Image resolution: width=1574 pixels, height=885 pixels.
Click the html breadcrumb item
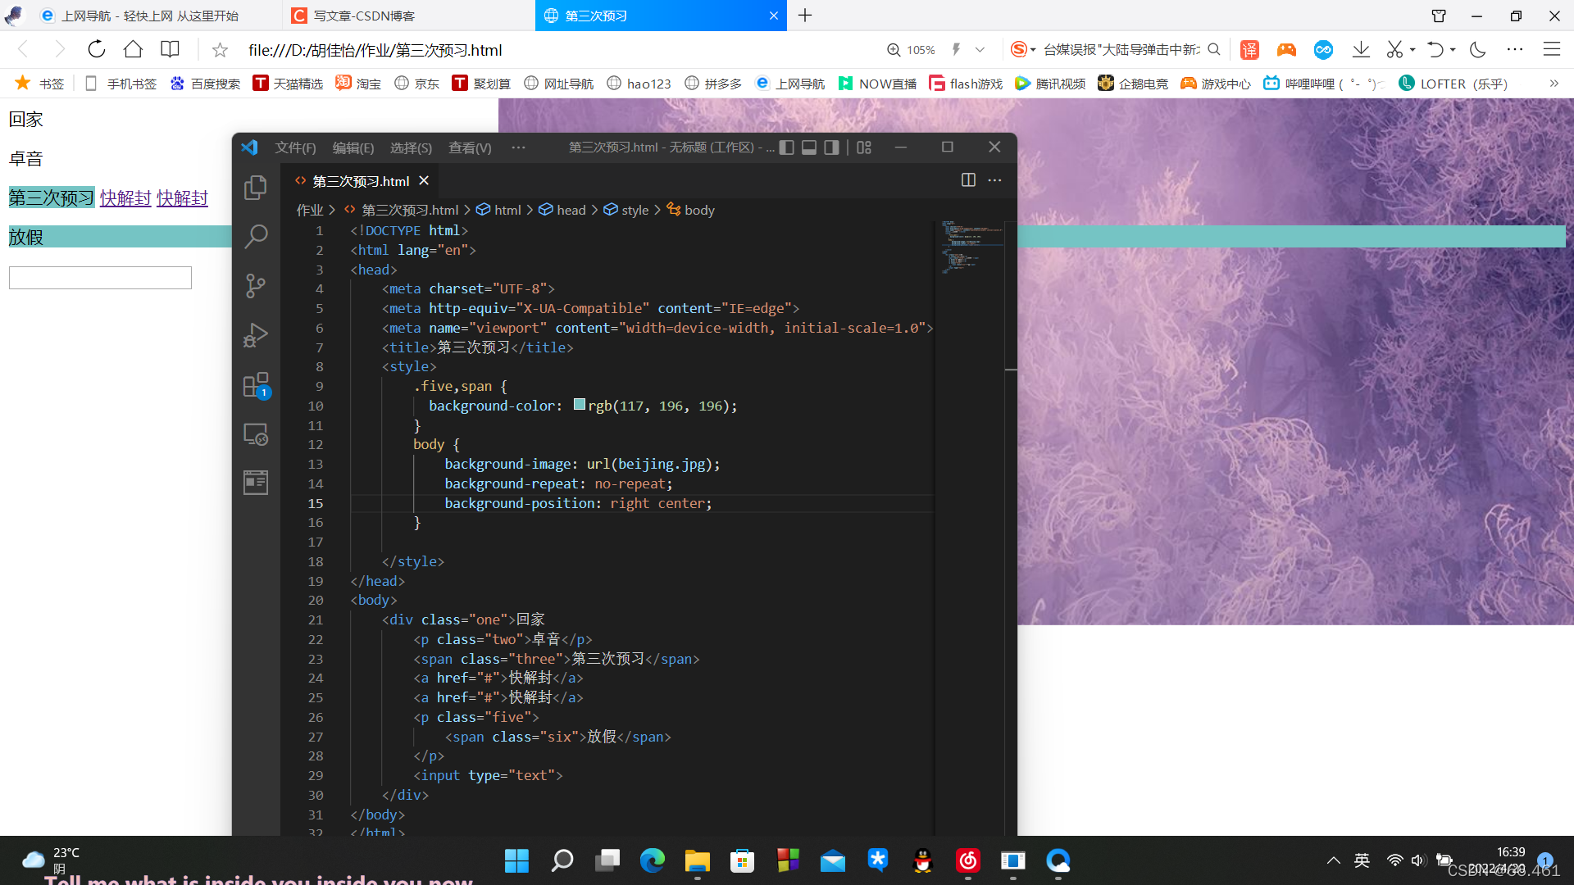point(498,210)
